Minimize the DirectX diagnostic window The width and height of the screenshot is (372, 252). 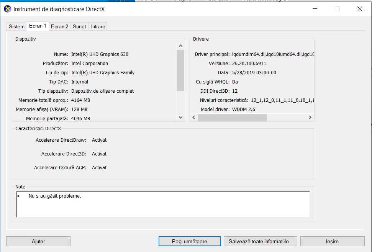click(x=315, y=9)
